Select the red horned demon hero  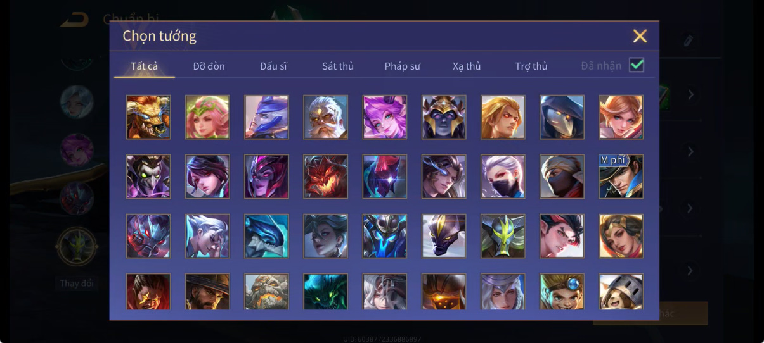pyautogui.click(x=325, y=177)
